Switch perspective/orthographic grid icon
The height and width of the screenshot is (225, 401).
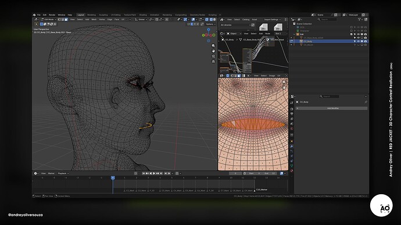[x=213, y=61]
